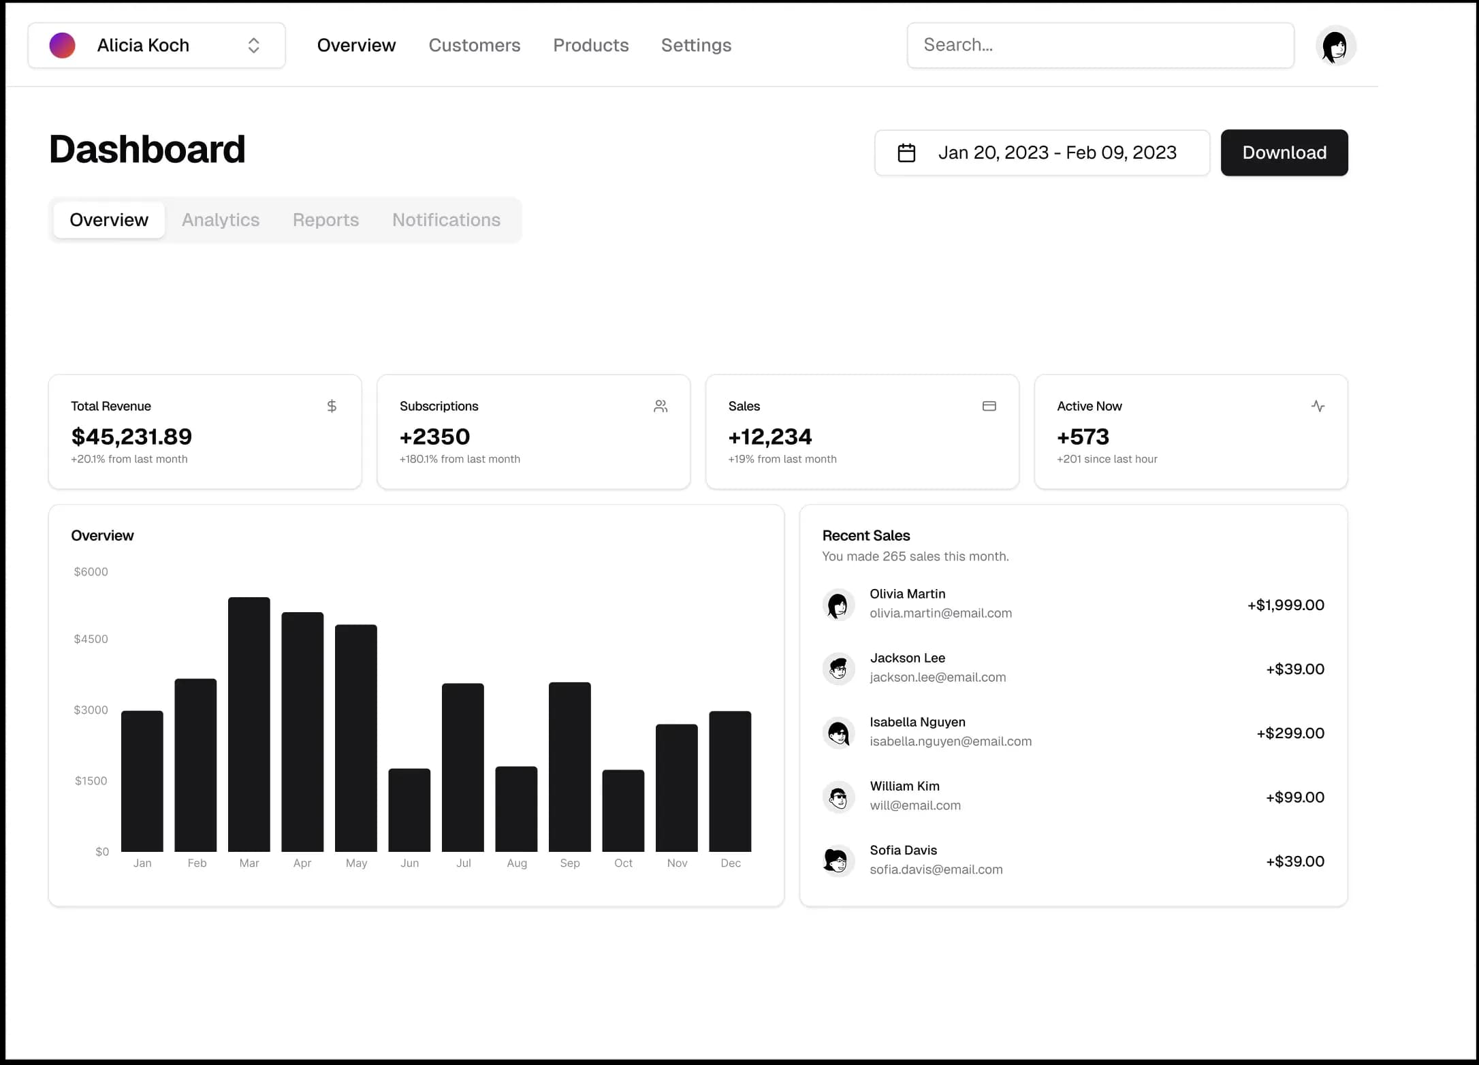
Task: Open the Jan 20 - Feb 09 date range picker
Action: tap(1042, 153)
